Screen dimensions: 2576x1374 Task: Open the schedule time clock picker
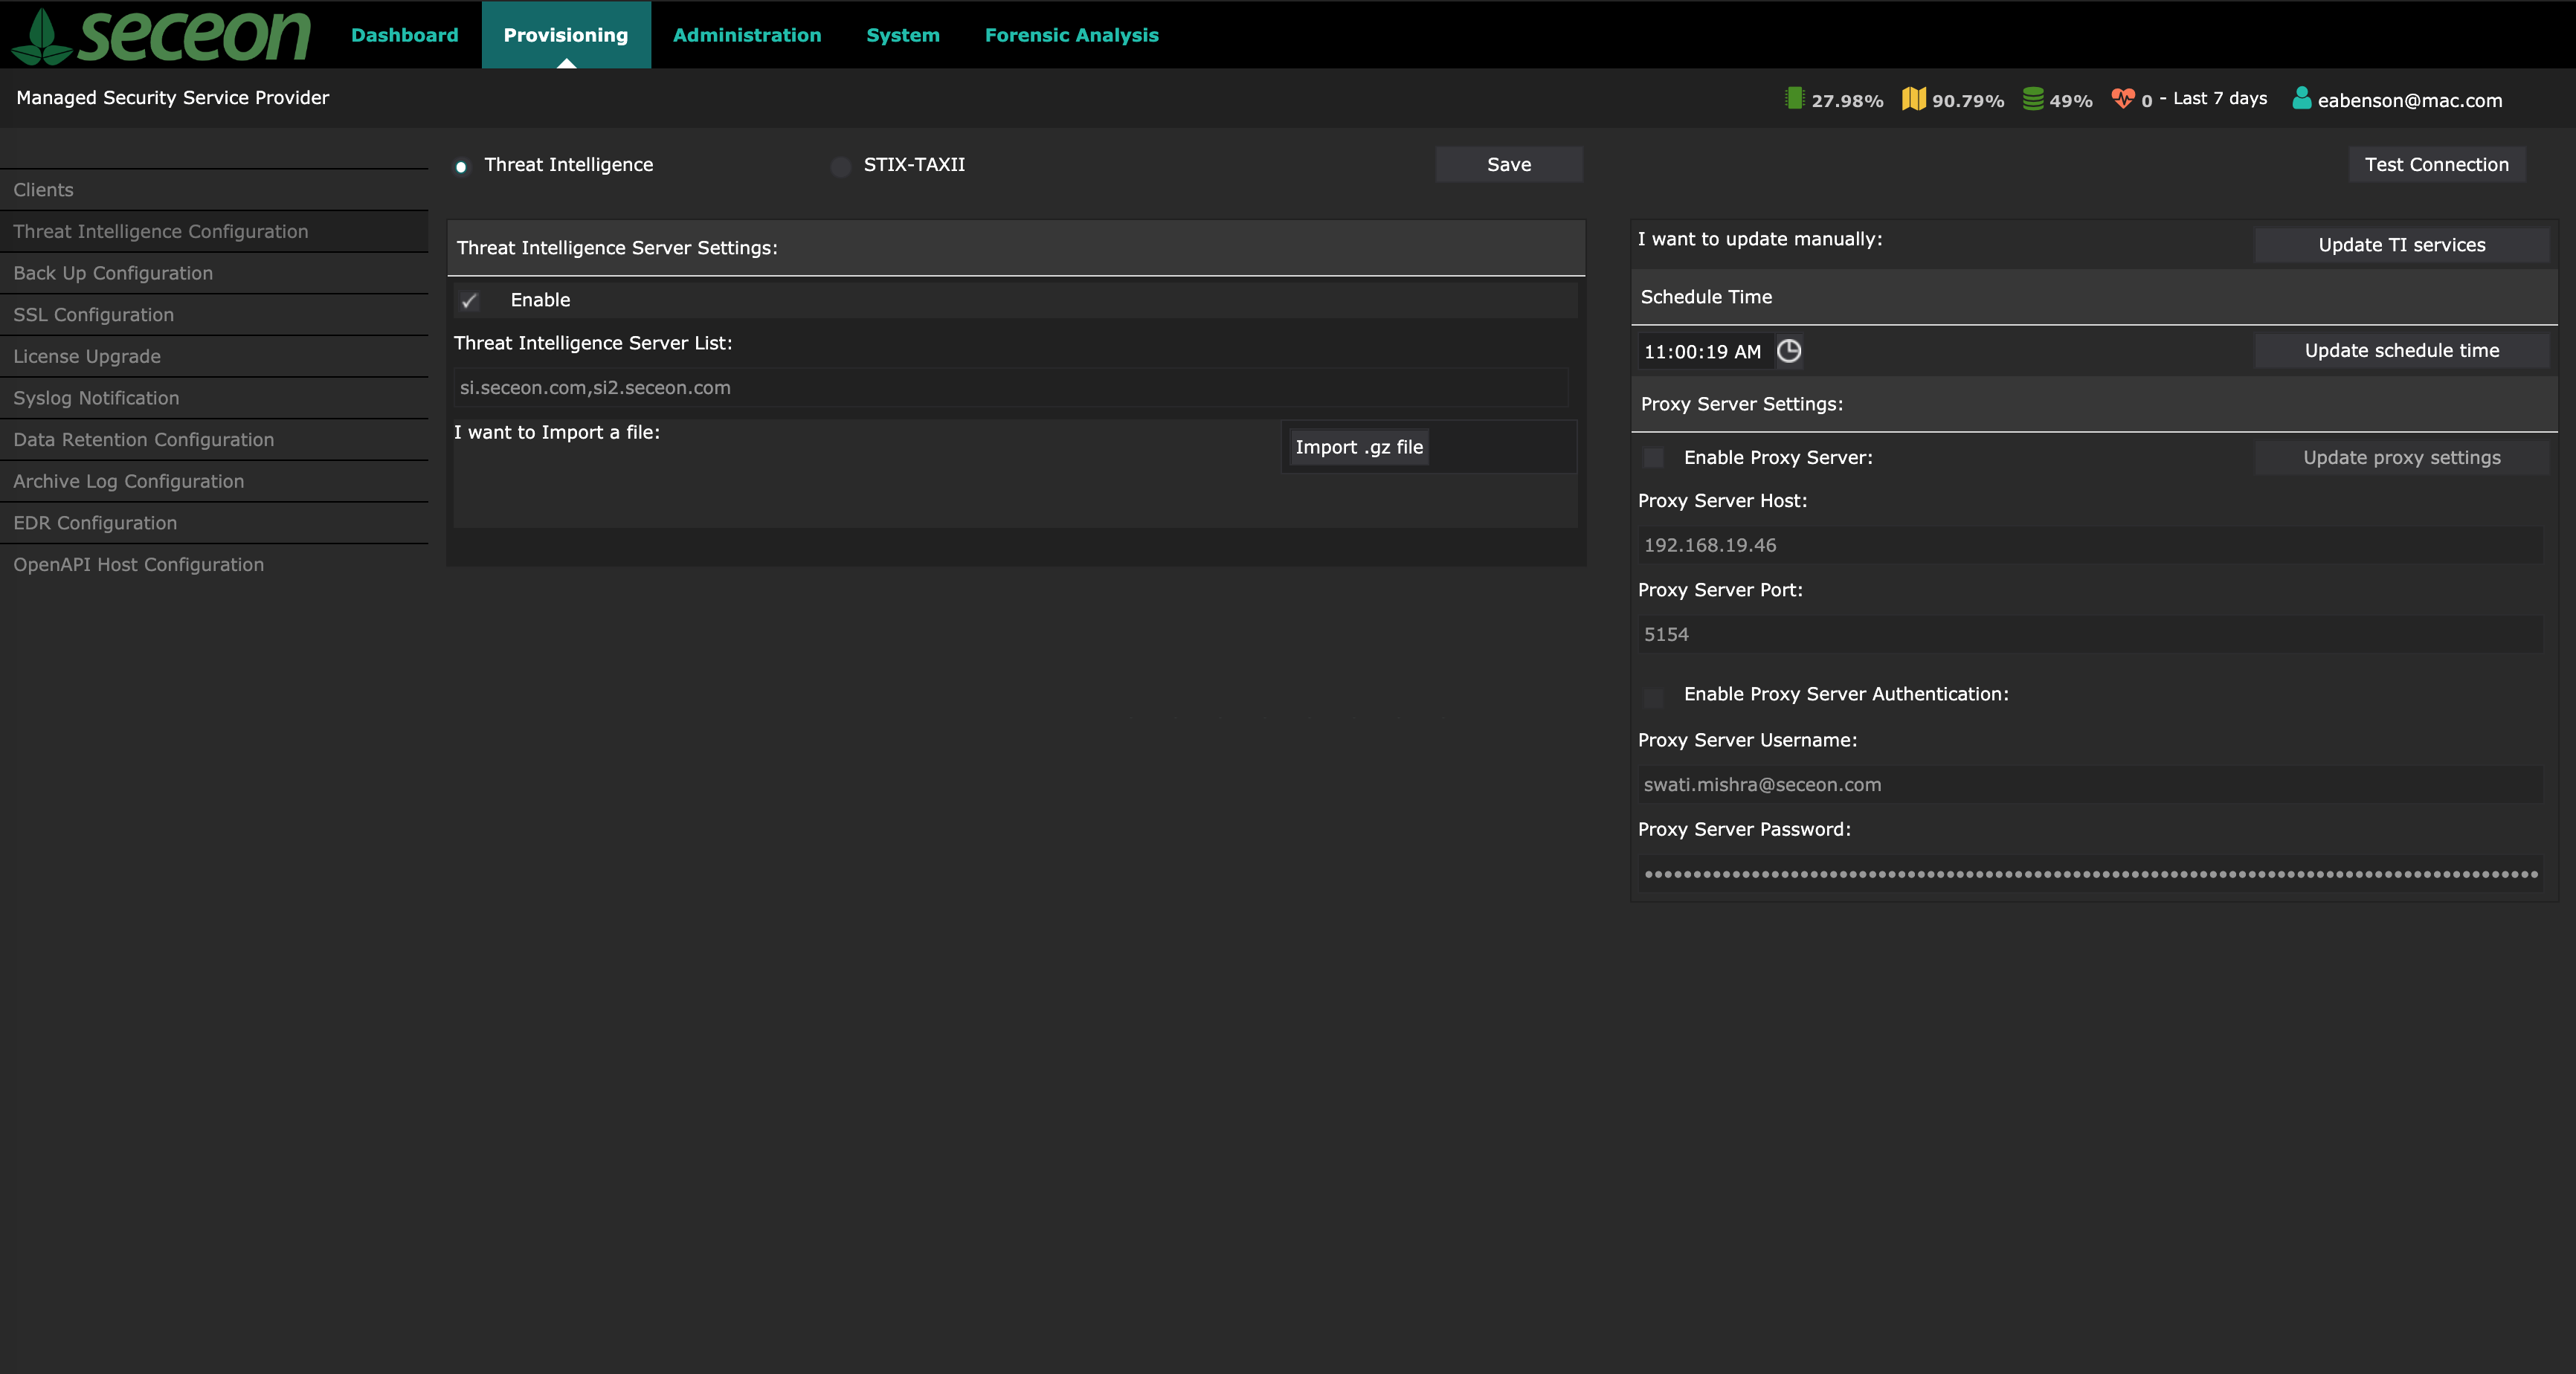(1789, 351)
